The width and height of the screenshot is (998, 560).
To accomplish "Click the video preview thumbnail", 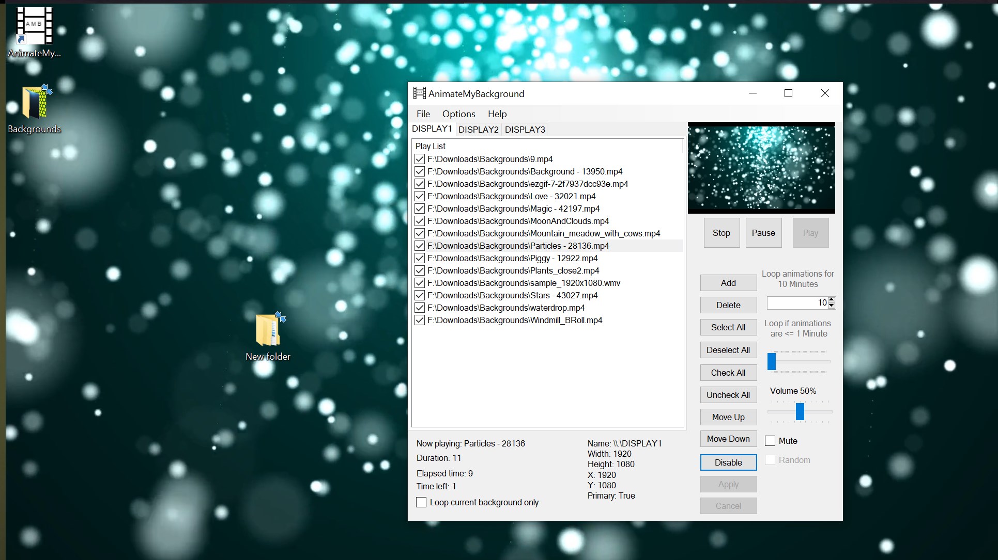I will click(x=761, y=168).
